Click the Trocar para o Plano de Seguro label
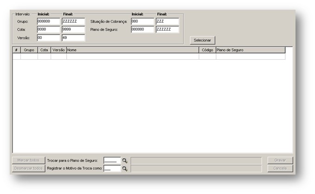This screenshot has height=194, width=315. click(x=72, y=161)
